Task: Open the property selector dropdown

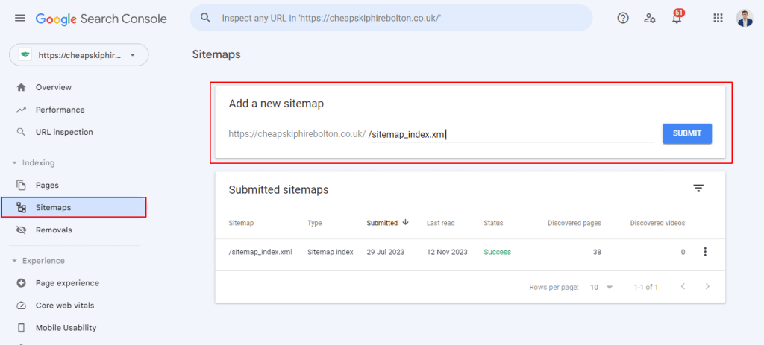Action: (79, 55)
